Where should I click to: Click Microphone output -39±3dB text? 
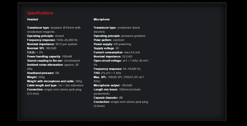(x=113, y=85)
